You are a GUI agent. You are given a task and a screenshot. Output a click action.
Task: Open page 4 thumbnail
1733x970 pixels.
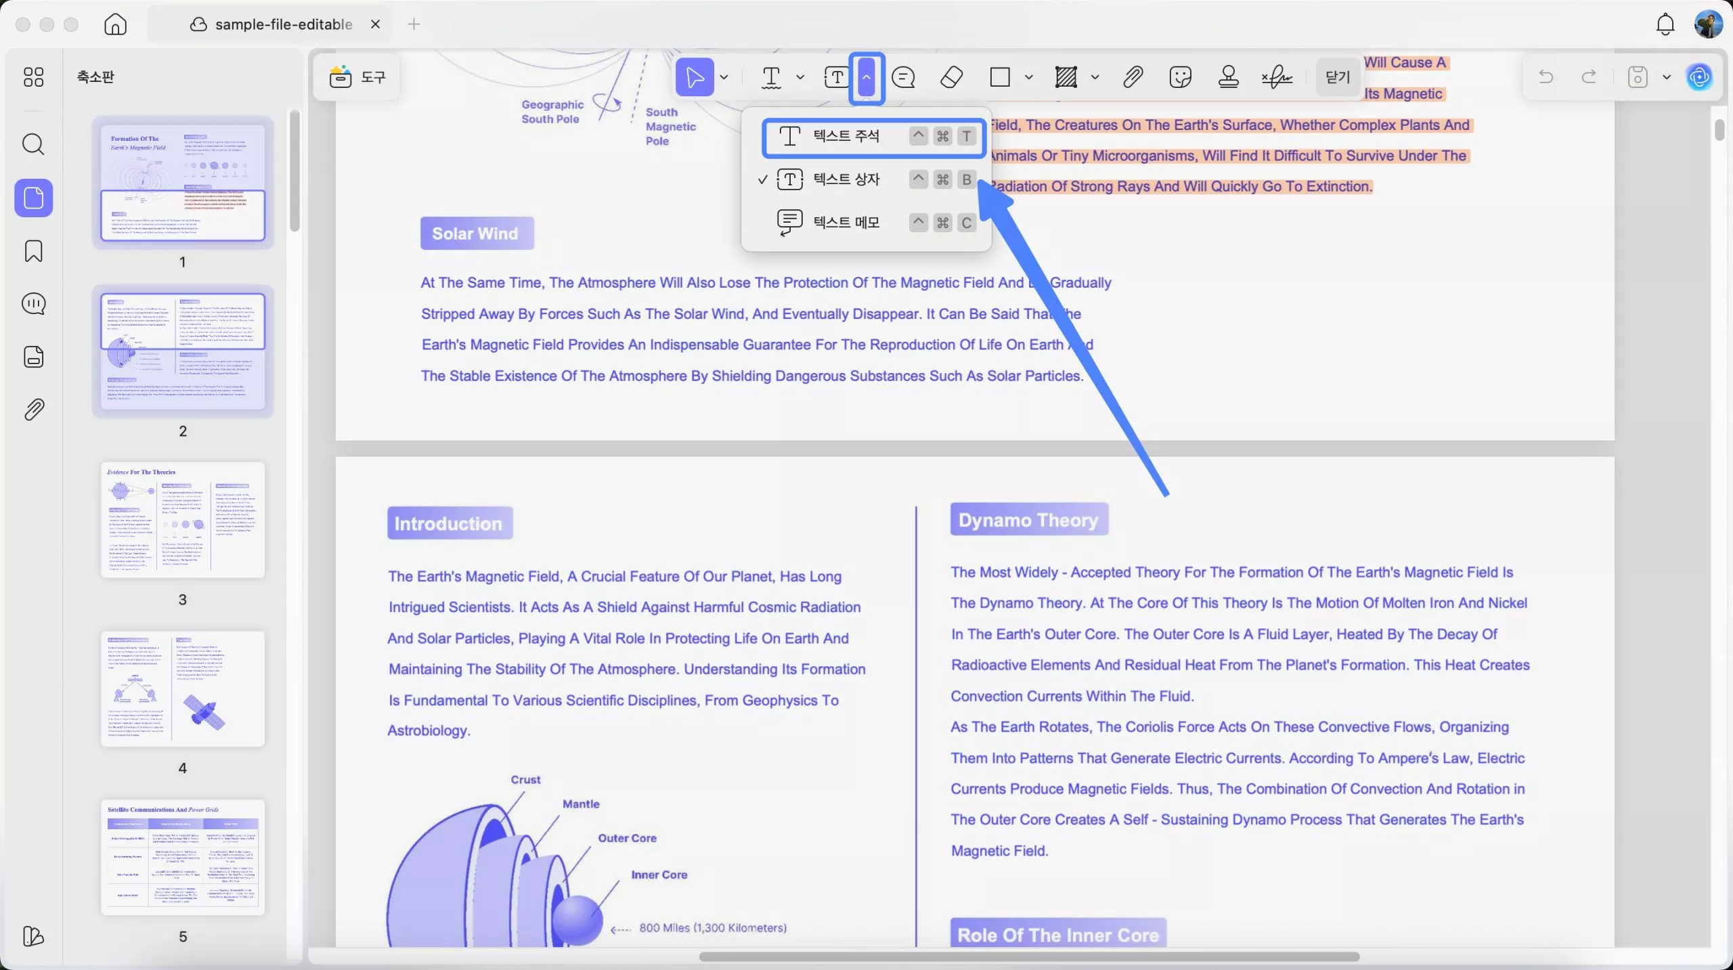(x=183, y=688)
